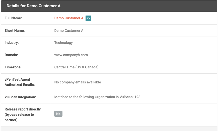Click the Details for Demo Customer A header

[x=33, y=6]
